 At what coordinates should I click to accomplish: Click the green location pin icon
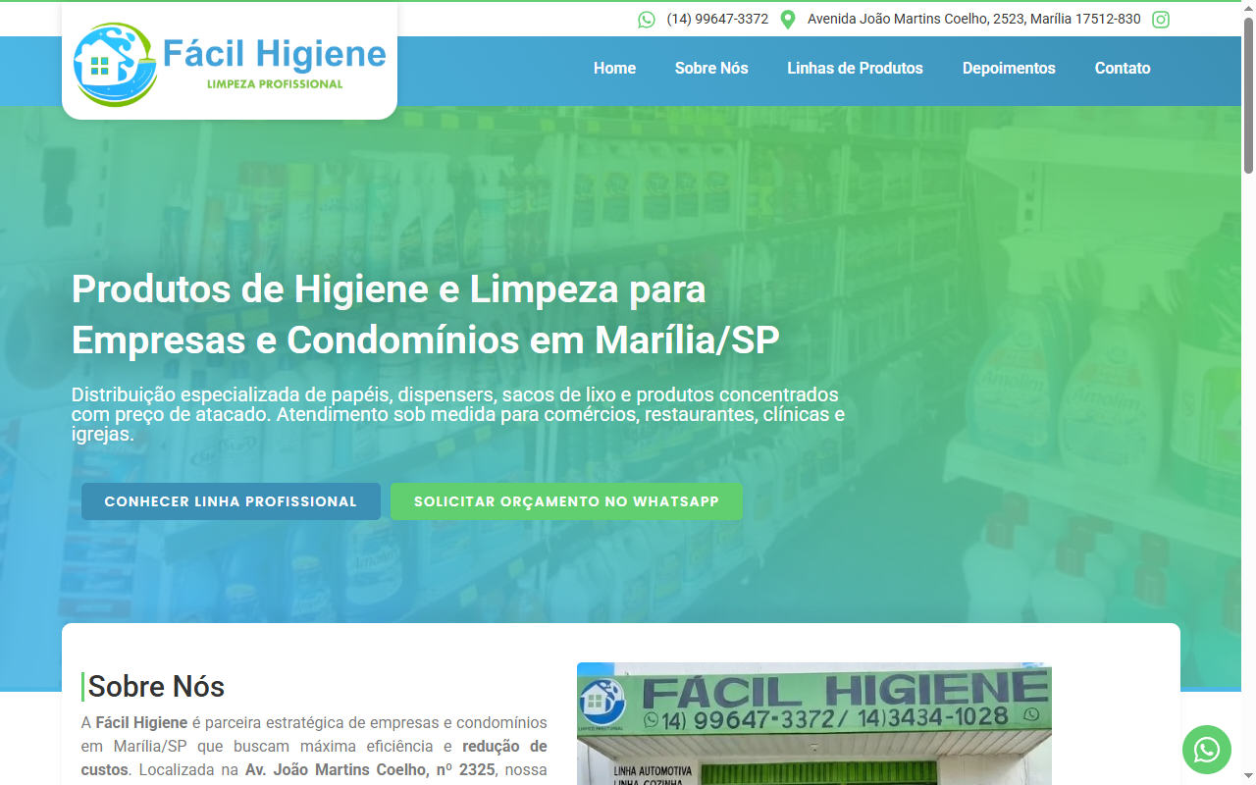787,20
